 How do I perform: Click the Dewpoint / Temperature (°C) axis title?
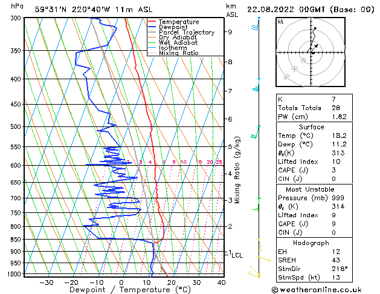130,290
